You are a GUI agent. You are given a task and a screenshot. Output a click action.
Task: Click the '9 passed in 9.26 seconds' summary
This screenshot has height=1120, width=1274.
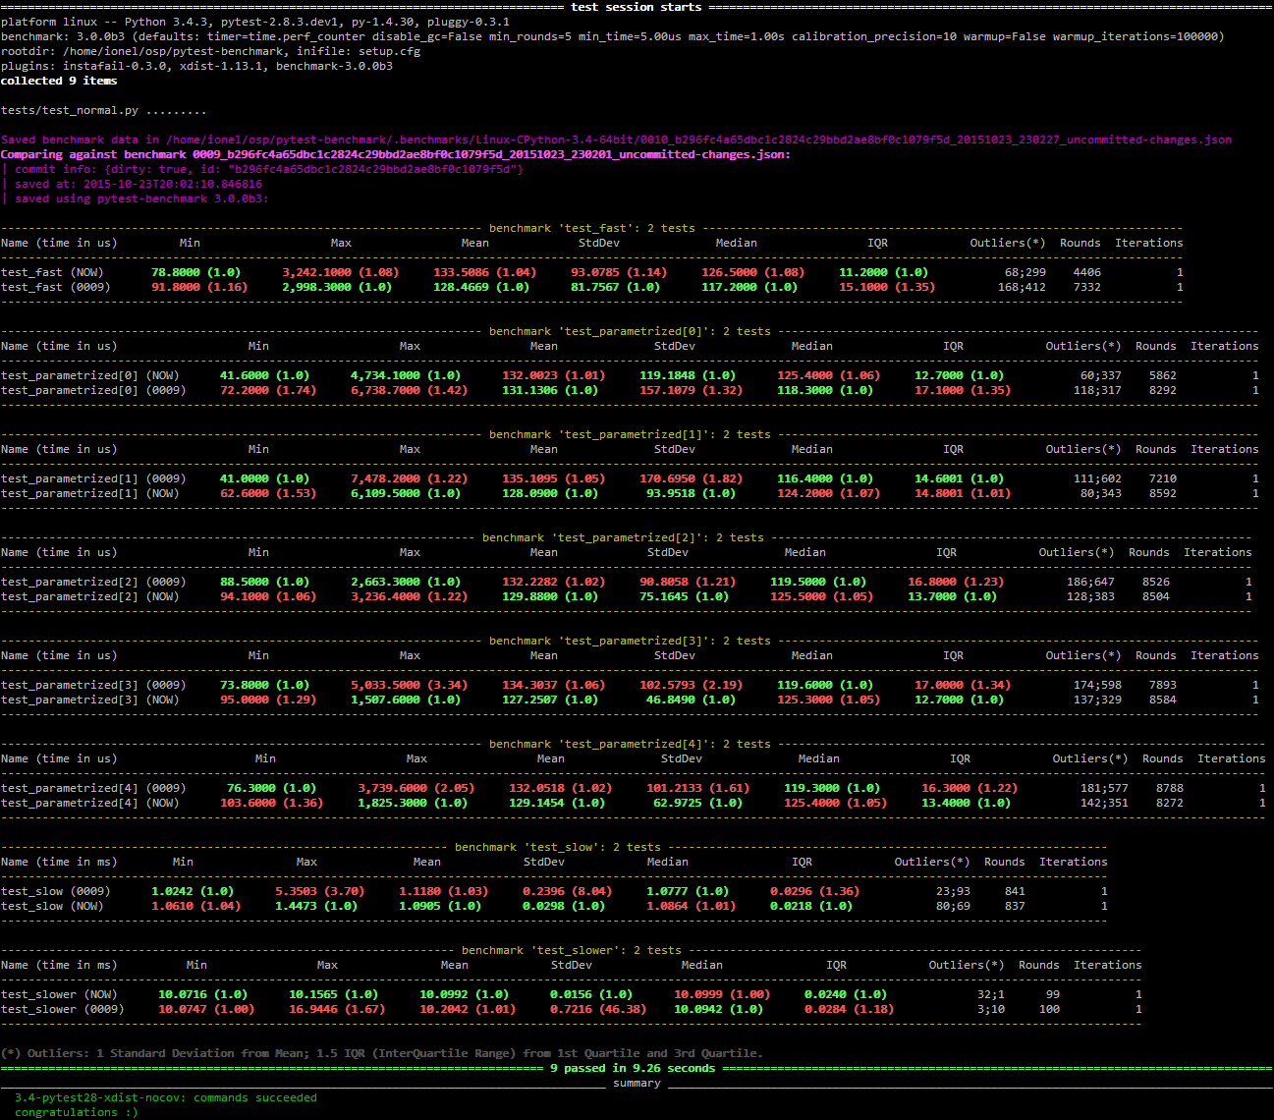click(x=633, y=1068)
